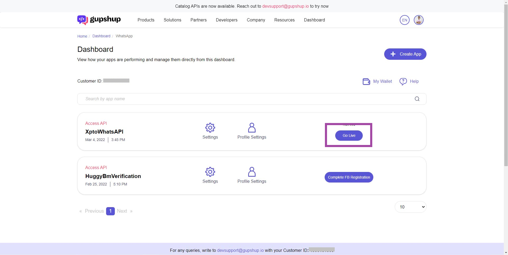This screenshot has width=508, height=255.
Task: Open the Partners menu
Action: pos(198,20)
